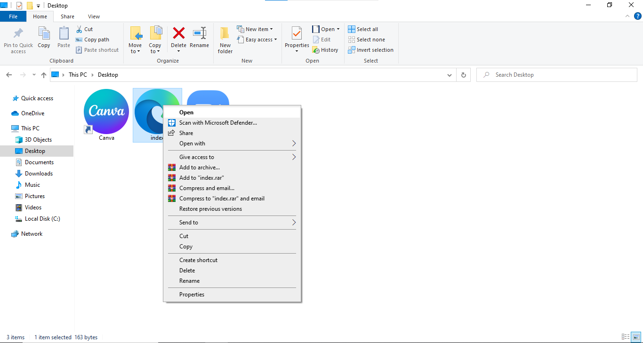Viewport: 643px width, 343px height.
Task: Click the Home ribbon tab
Action: (40, 16)
